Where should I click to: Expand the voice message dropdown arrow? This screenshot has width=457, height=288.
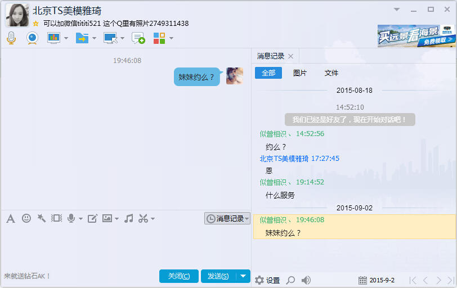80,219
